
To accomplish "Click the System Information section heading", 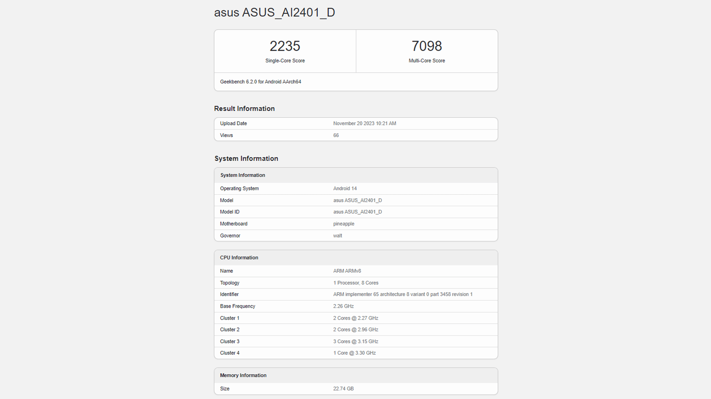I will click(x=246, y=158).
